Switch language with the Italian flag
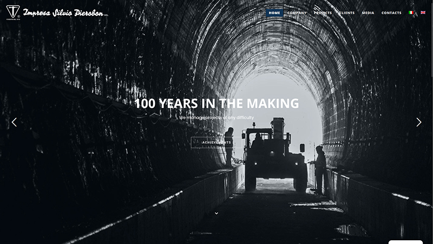433x244 pixels. (x=411, y=12)
